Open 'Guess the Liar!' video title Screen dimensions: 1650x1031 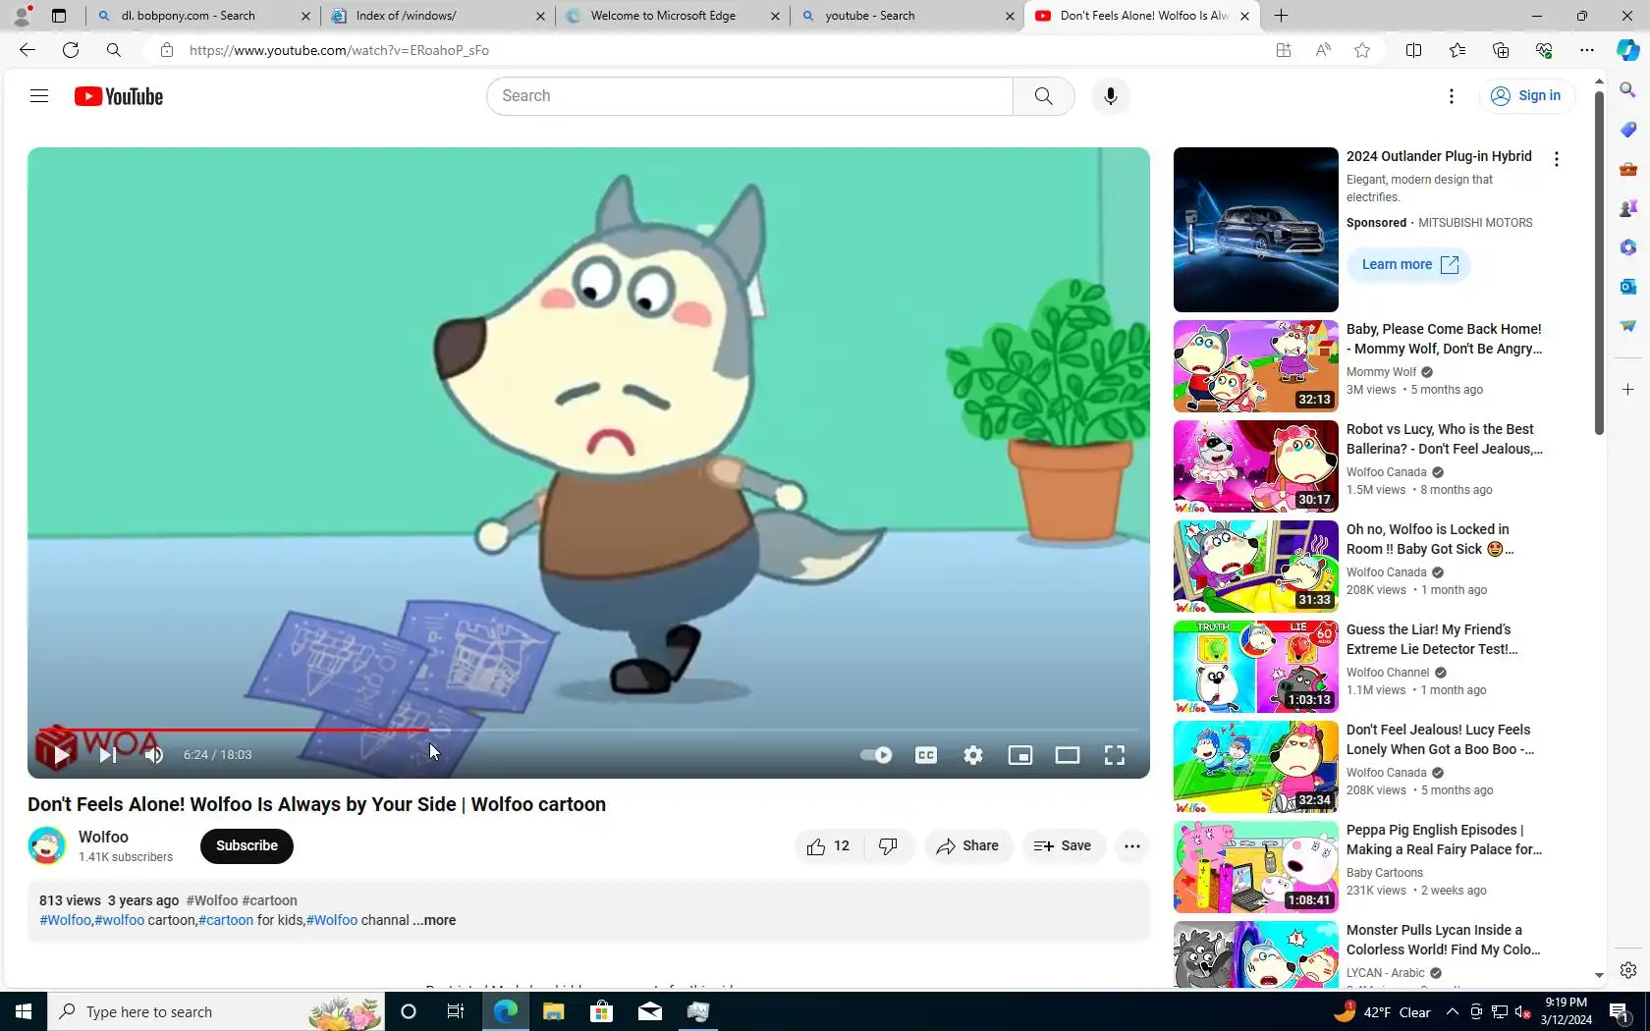tap(1432, 639)
